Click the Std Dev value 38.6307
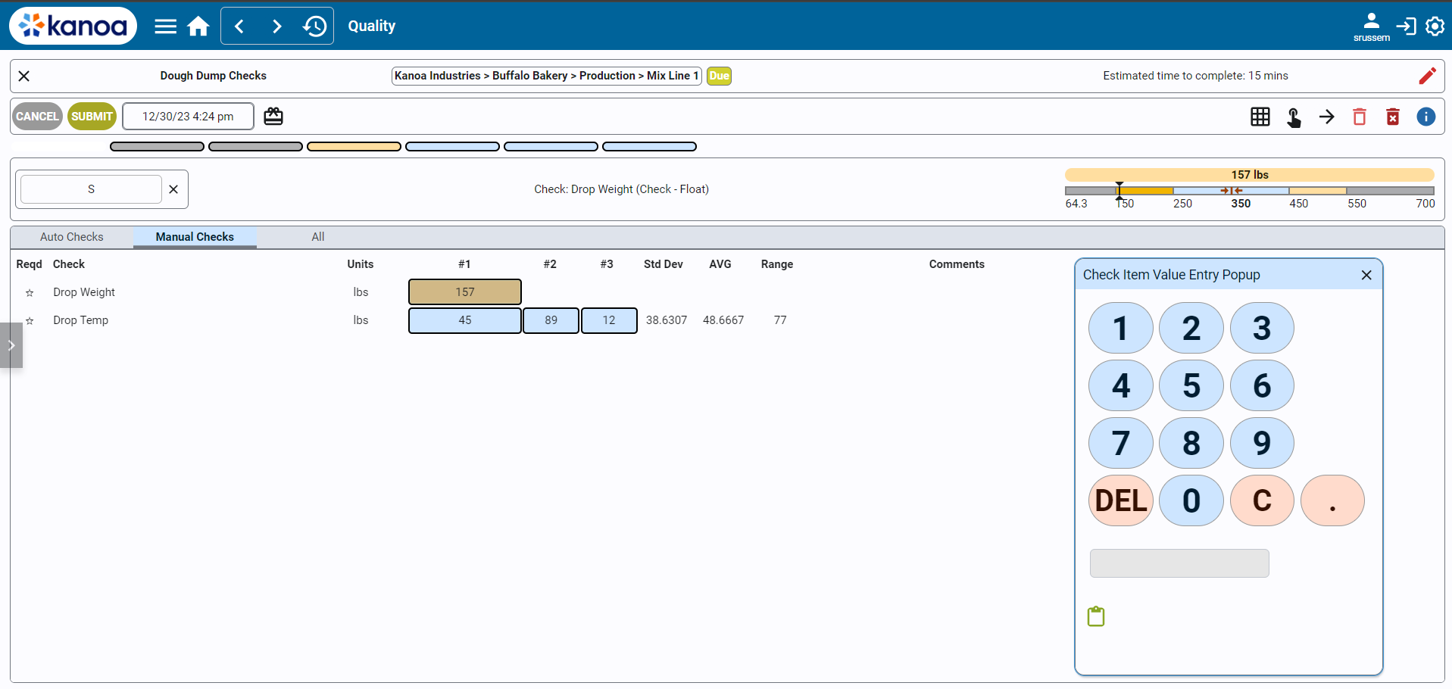 [667, 320]
